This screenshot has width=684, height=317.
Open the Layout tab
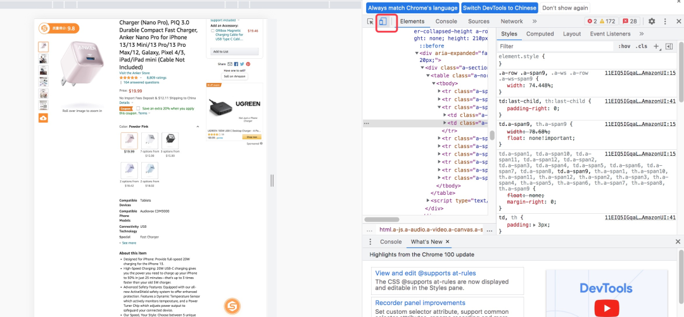click(x=572, y=34)
